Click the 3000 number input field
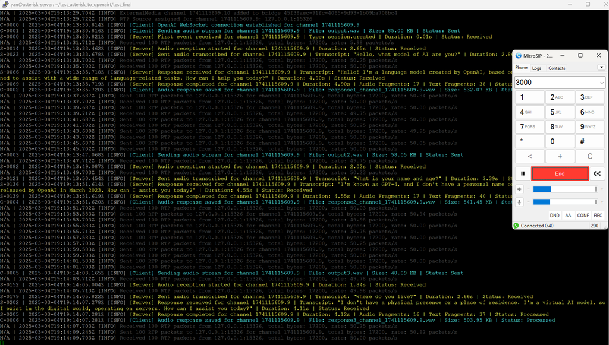 (x=555, y=83)
